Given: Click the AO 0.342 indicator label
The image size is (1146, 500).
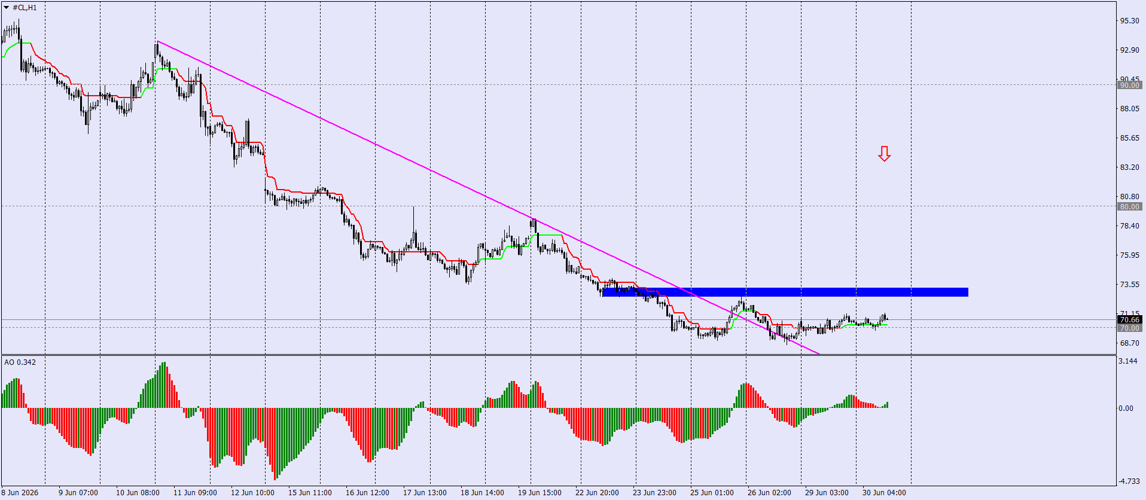Looking at the screenshot, I should (x=20, y=362).
